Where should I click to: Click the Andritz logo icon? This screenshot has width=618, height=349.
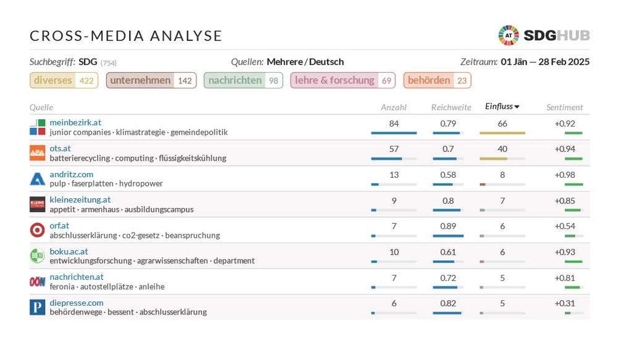coord(38,179)
